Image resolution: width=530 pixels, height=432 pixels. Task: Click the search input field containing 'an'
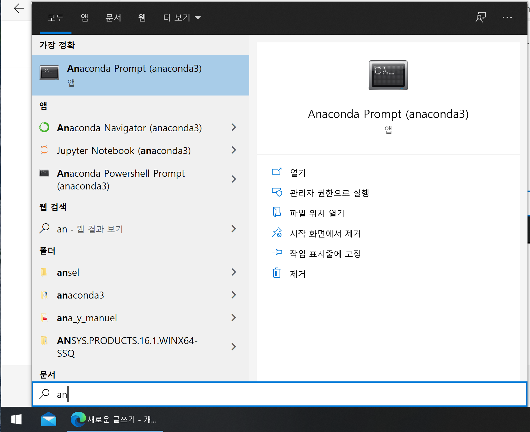[x=280, y=394]
